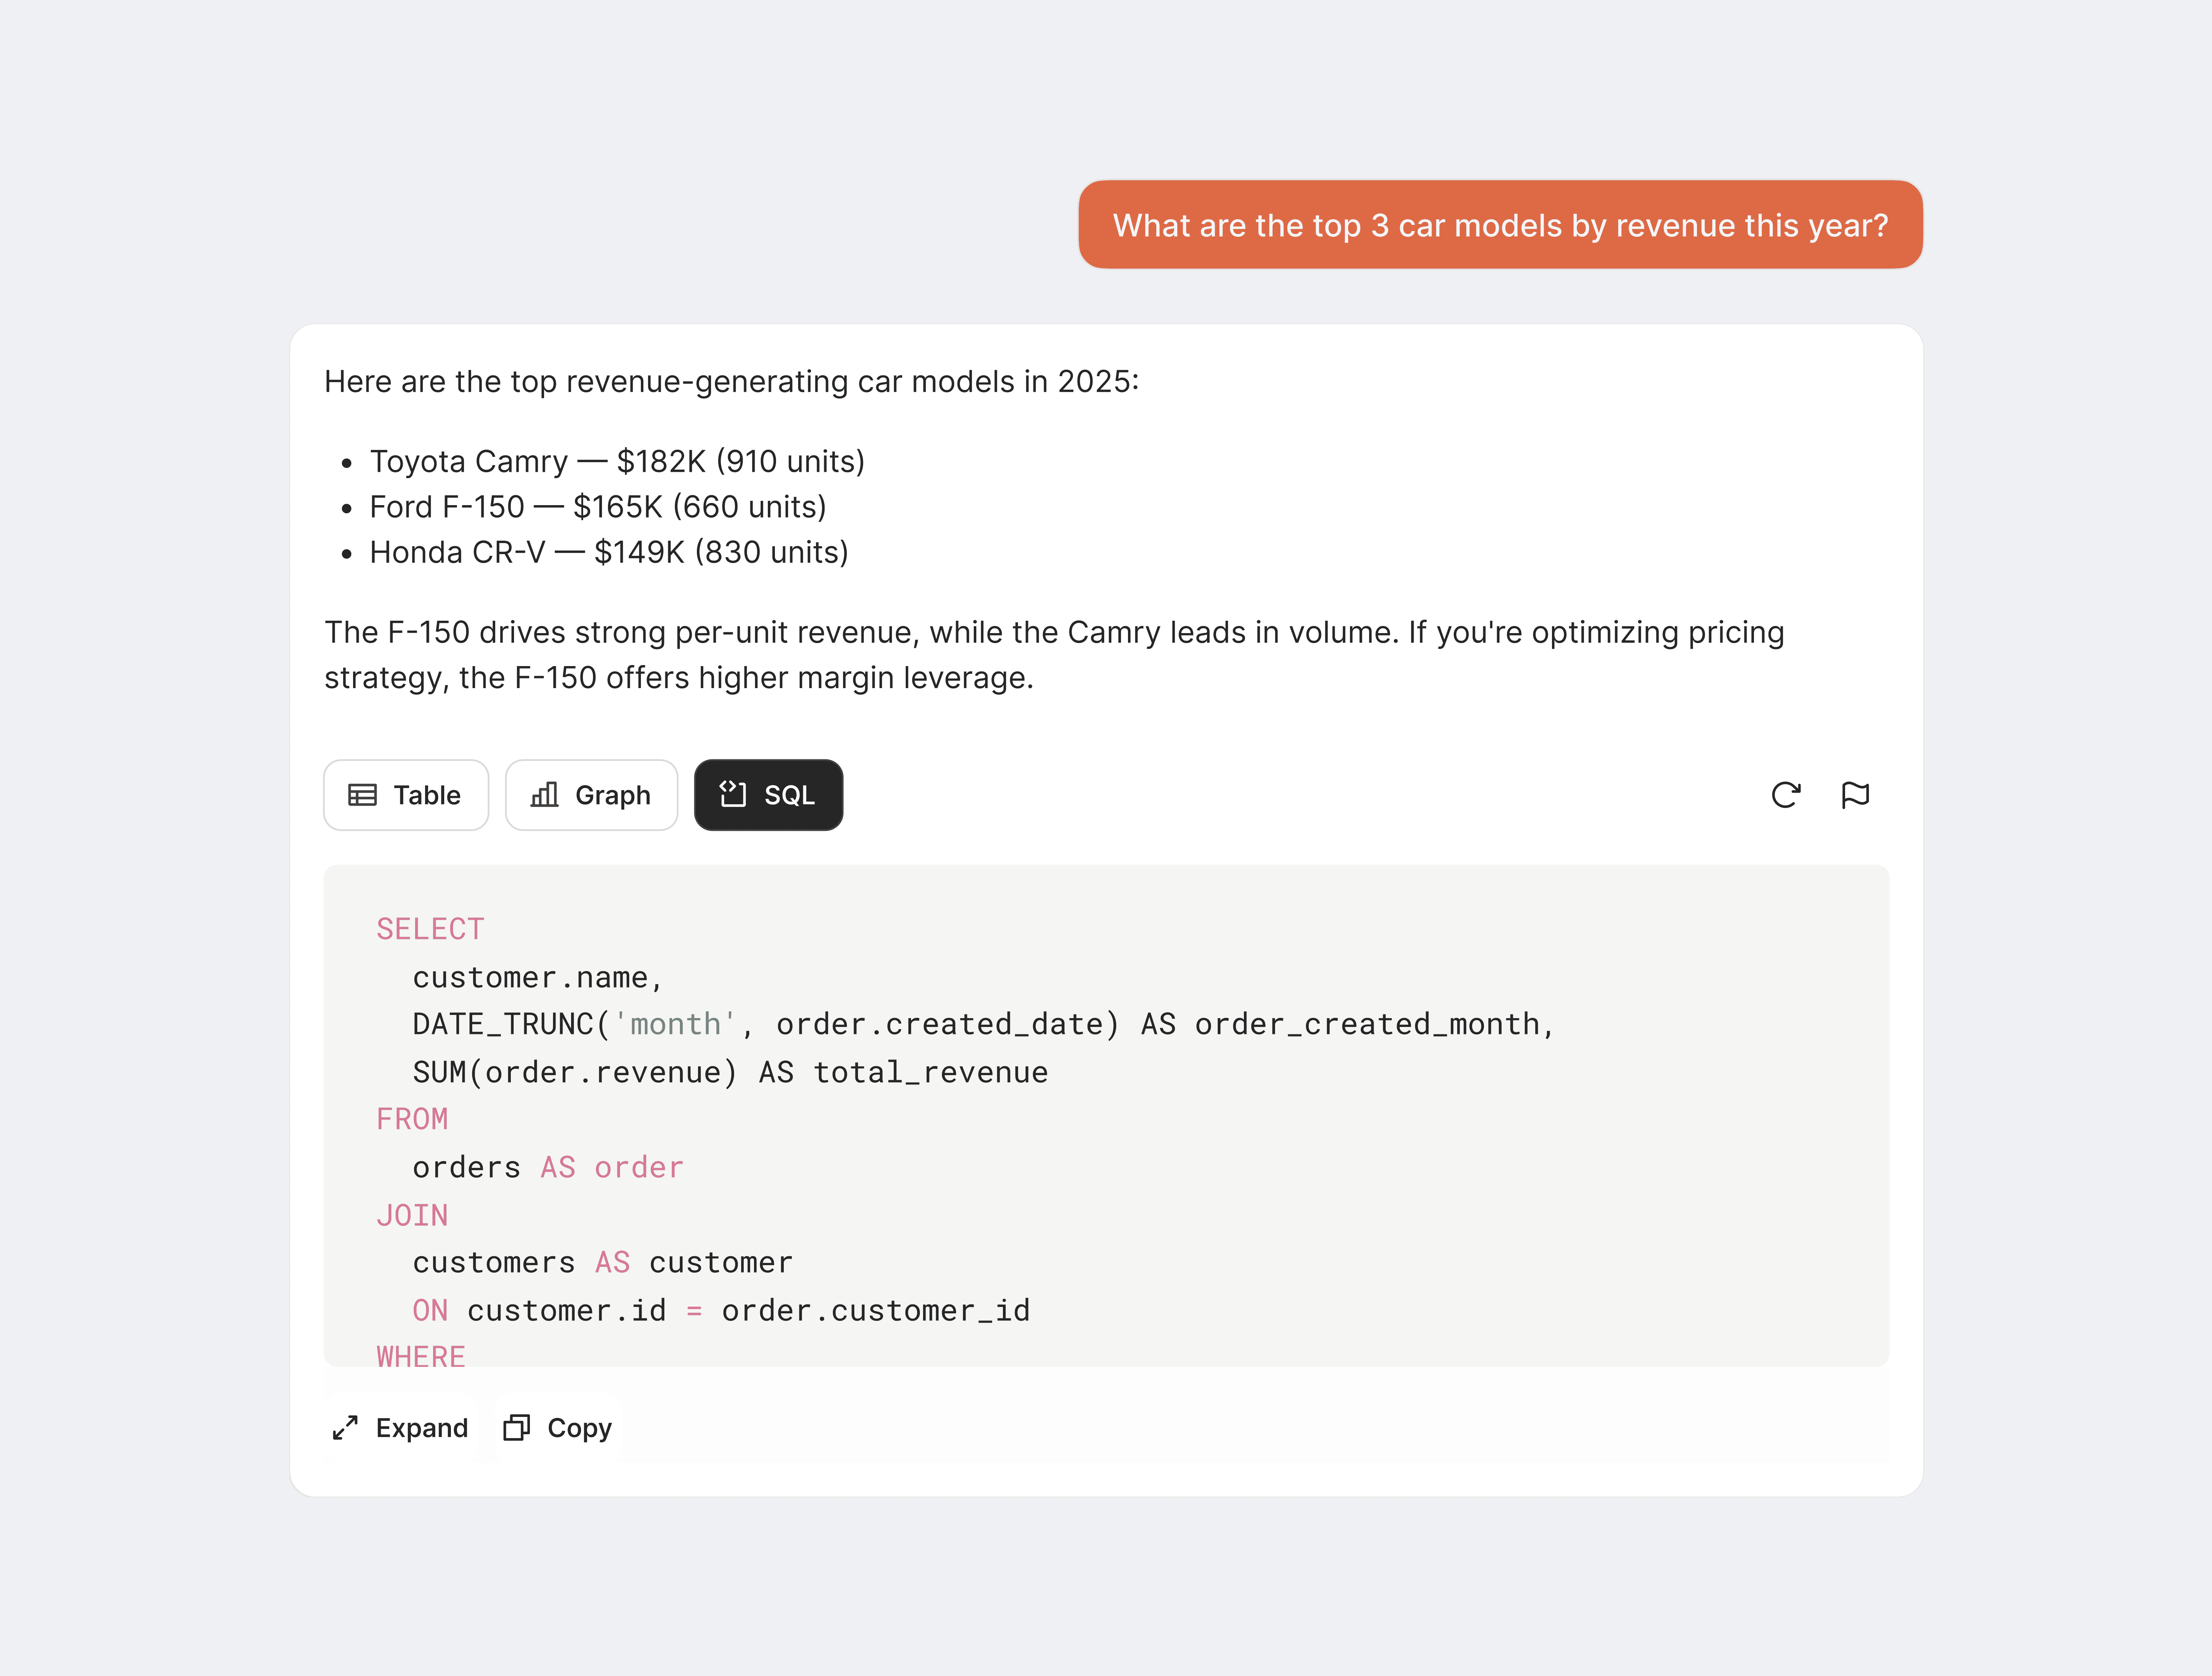The width and height of the screenshot is (2212, 1676).
Task: Switch to the Graph view tab
Action: [x=591, y=795]
